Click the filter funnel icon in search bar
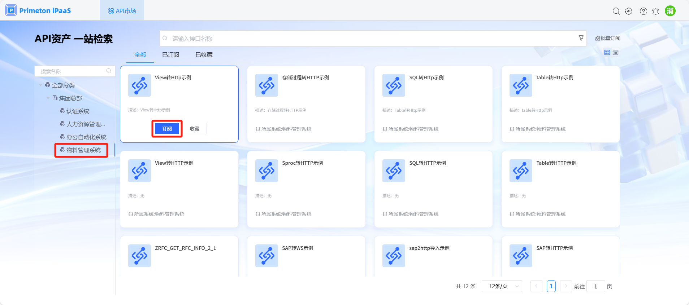 (581, 38)
